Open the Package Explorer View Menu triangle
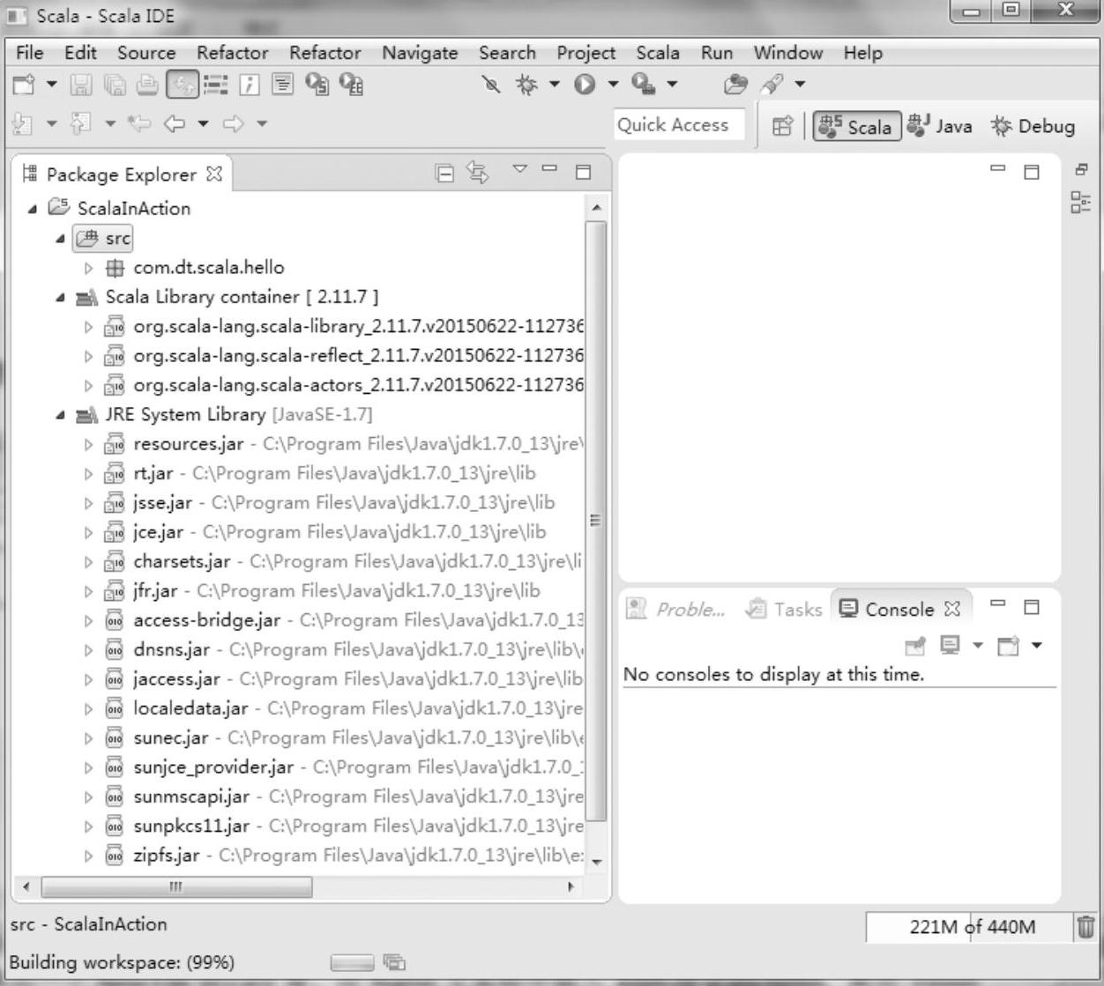The image size is (1104, 986). (519, 168)
